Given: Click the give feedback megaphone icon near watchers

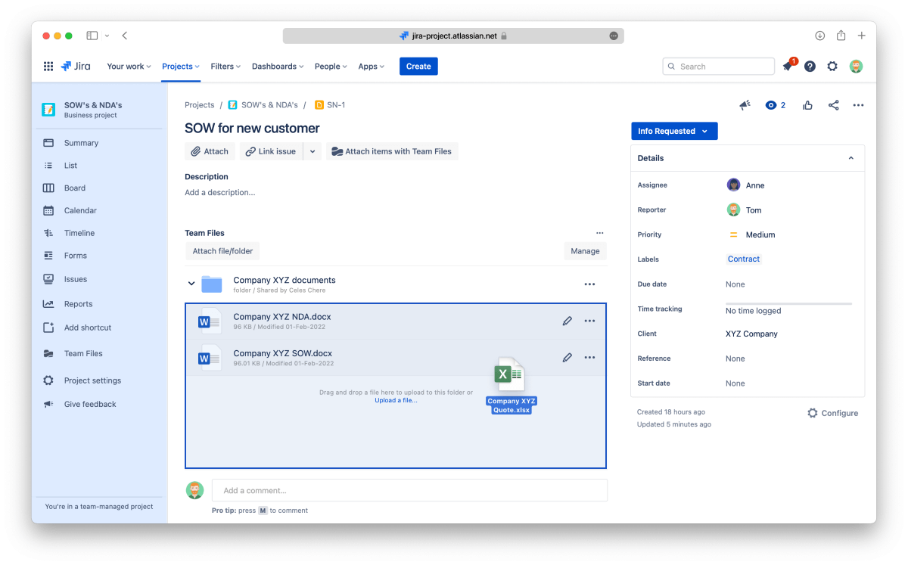Looking at the screenshot, I should (x=745, y=105).
